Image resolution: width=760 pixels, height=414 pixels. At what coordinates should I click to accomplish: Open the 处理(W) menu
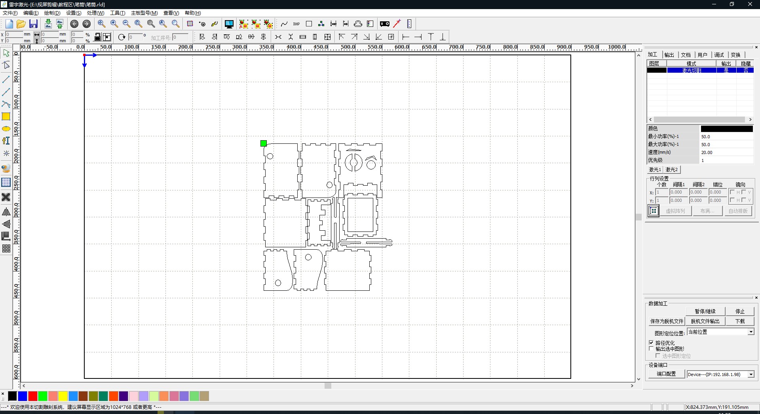point(95,13)
